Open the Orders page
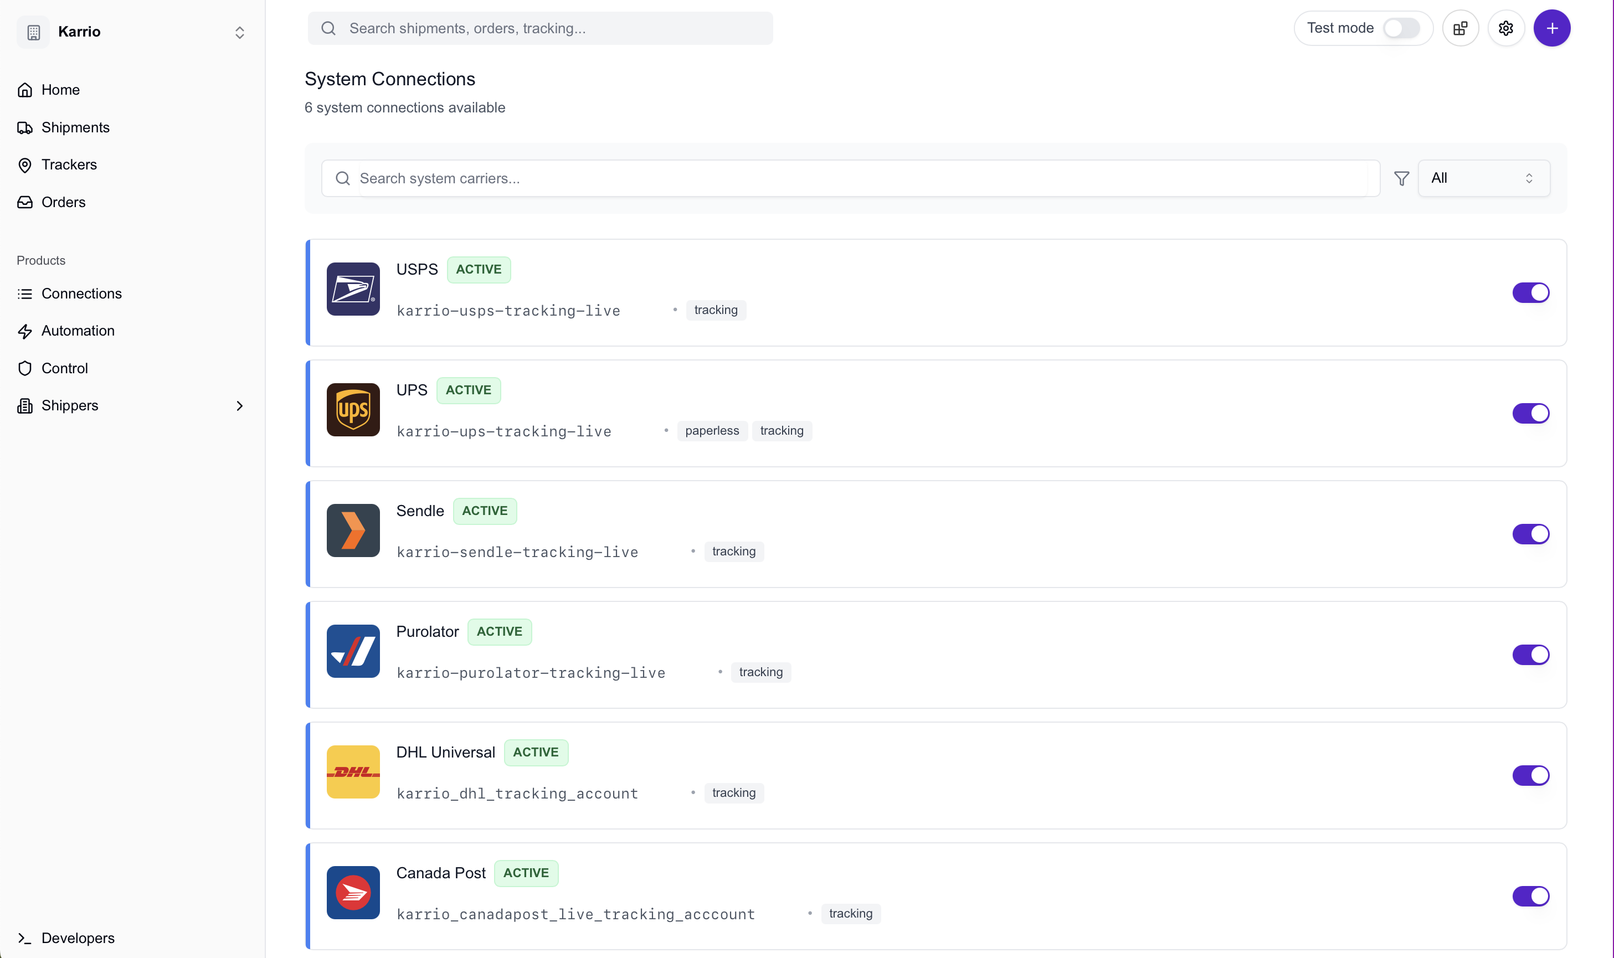This screenshot has width=1614, height=958. coord(63,202)
